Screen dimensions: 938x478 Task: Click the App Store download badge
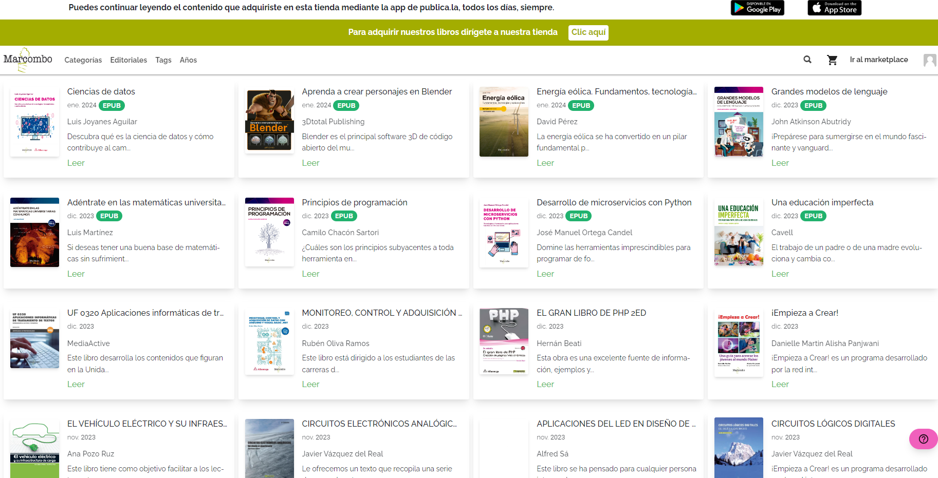click(x=834, y=8)
